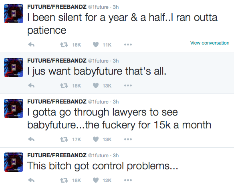Open FUTURE/FREEBANDZ profile name in first tweet
This screenshot has height=187, width=234.
click(x=57, y=7)
